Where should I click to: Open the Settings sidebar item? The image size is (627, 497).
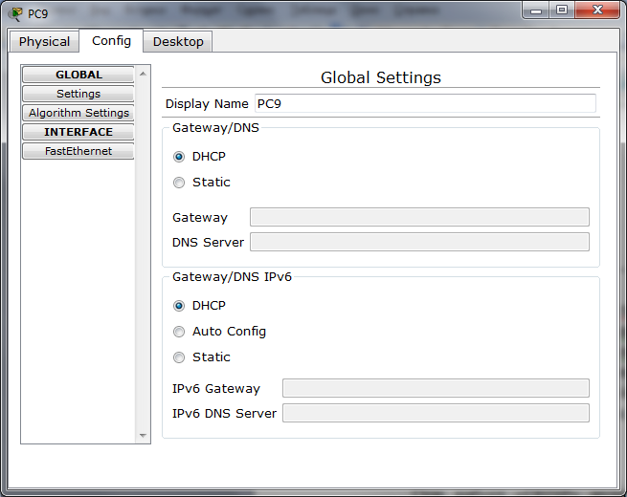[78, 94]
